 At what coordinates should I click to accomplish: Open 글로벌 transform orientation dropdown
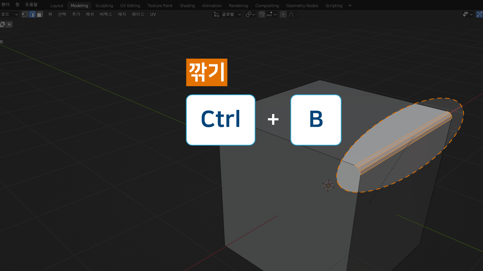click(x=228, y=14)
